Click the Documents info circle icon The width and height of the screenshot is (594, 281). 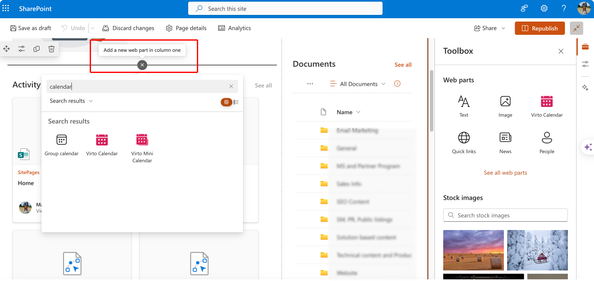[x=397, y=84]
